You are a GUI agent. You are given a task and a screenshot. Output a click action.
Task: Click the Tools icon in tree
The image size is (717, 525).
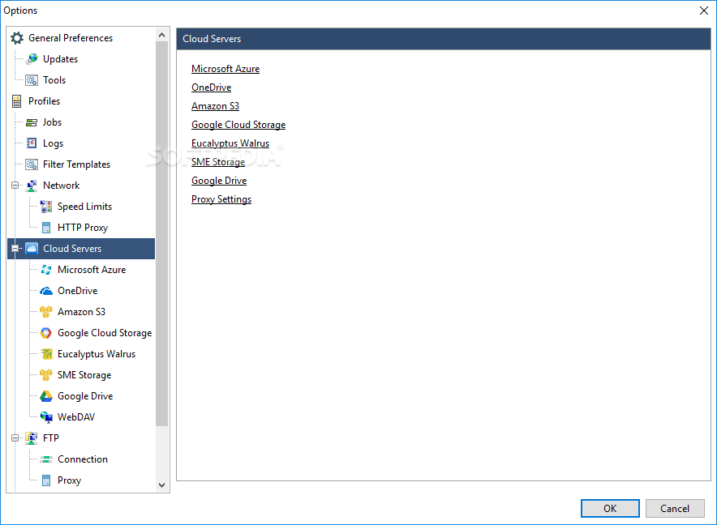(x=32, y=80)
